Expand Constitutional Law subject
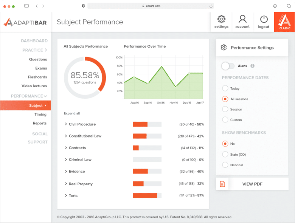 tap(66, 136)
